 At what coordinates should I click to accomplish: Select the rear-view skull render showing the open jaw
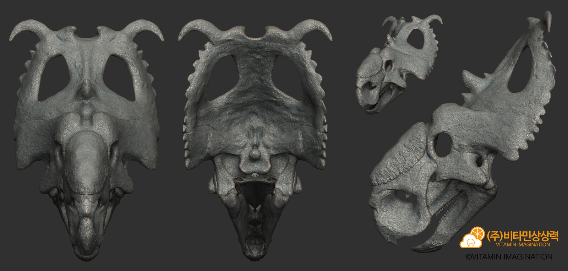click(255, 140)
